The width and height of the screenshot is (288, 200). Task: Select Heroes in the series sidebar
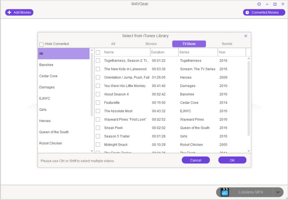click(63, 121)
